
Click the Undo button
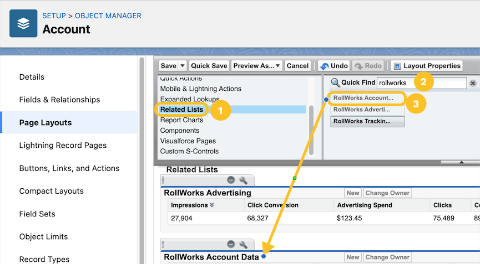334,66
